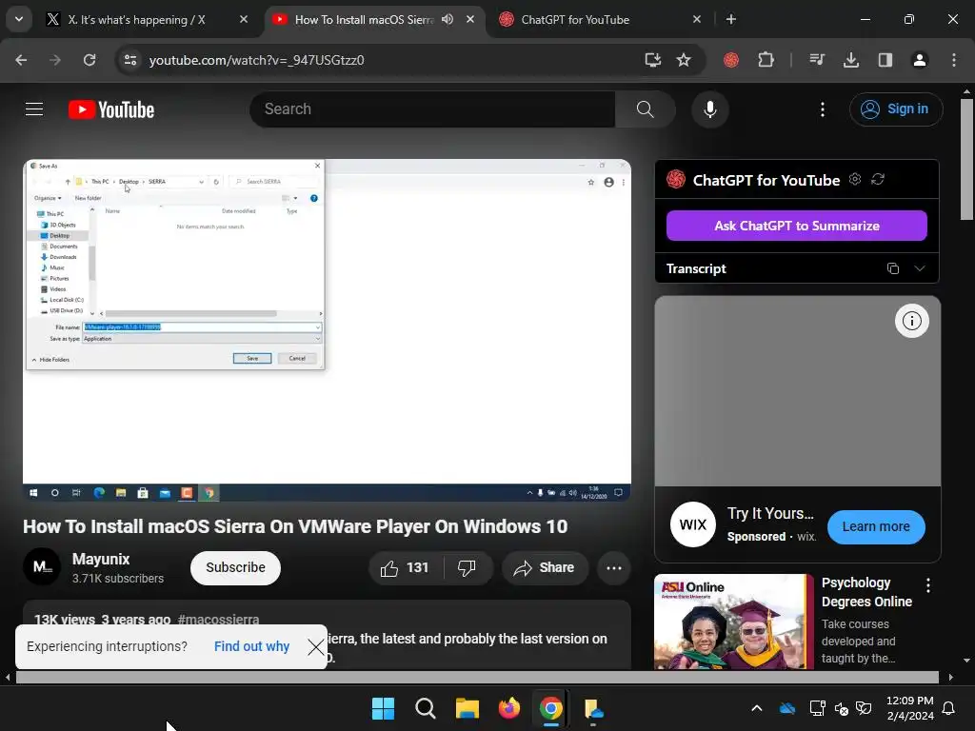This screenshot has width=975, height=731.
Task: Switch to the X. It's what's happening tab
Action: tap(136, 20)
